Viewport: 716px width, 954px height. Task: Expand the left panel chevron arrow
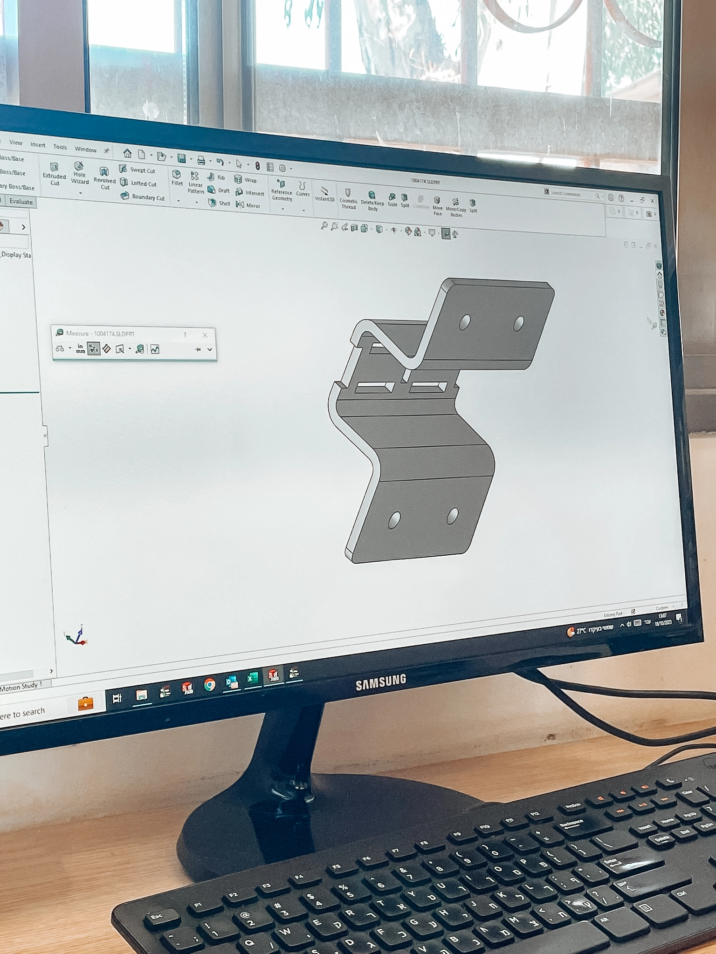(x=23, y=227)
